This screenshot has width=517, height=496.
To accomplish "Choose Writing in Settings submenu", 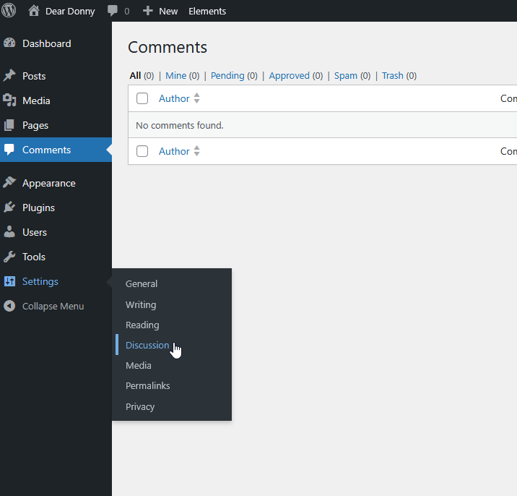I will tap(141, 304).
